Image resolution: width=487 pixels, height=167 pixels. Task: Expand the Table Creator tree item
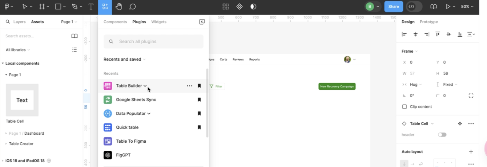click(x=6, y=144)
